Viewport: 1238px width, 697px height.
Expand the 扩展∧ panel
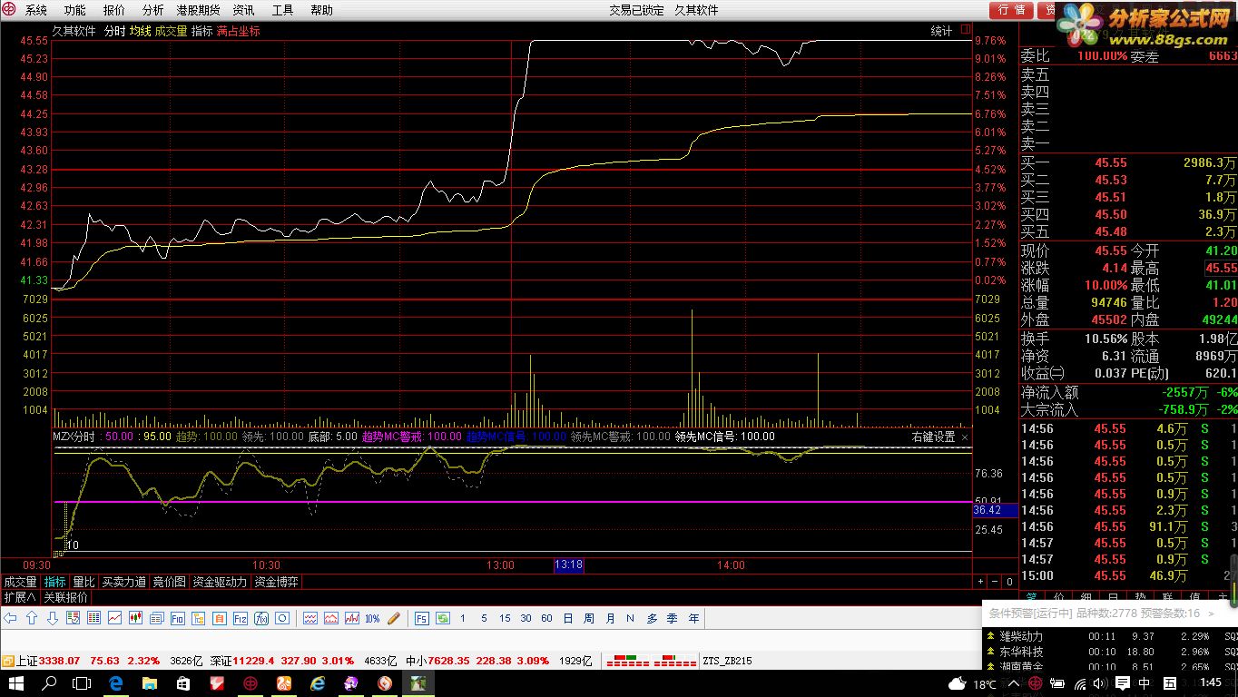click(x=19, y=597)
